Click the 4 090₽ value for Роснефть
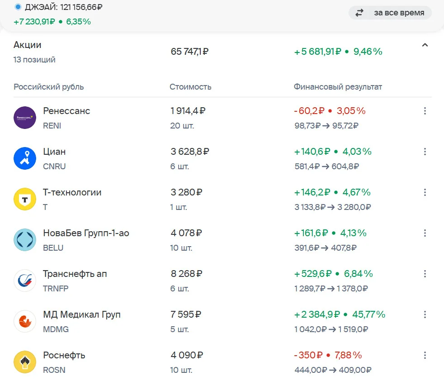The image size is (444, 381). pyautogui.click(x=187, y=355)
